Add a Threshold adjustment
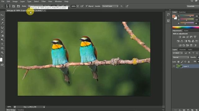The height and width of the screenshot is (111, 199). point(187,45)
